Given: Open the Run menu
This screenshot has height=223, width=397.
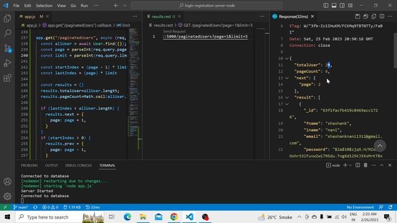Looking at the screenshot, I should [84, 6].
